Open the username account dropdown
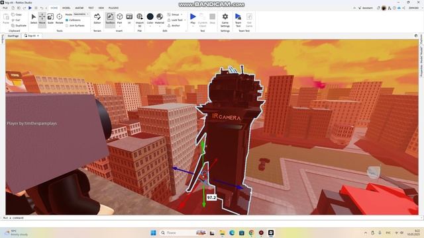The image size is (424, 238). pyautogui.click(x=413, y=8)
